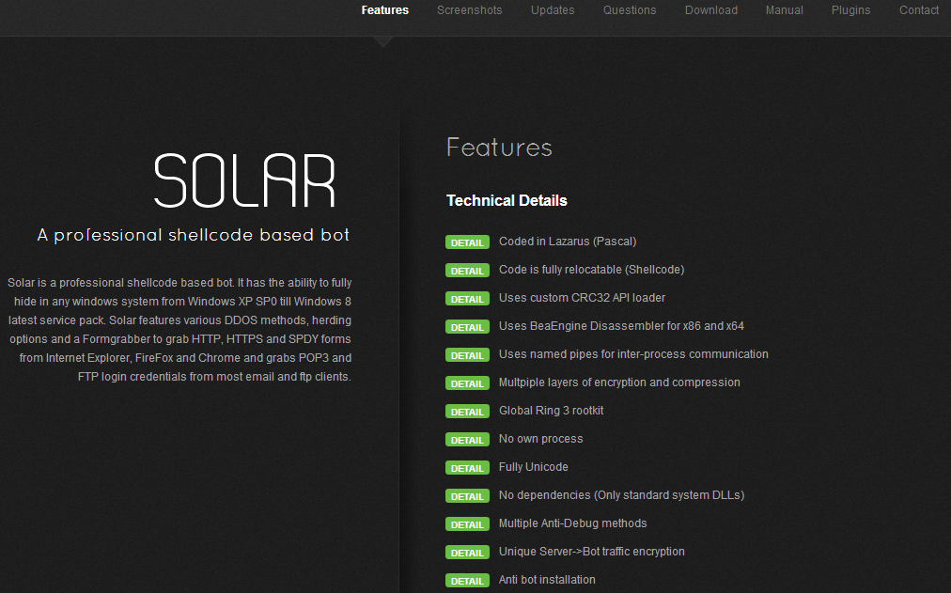Open DETAIL for encryption and compression layers
This screenshot has width=951, height=593.
click(x=467, y=383)
